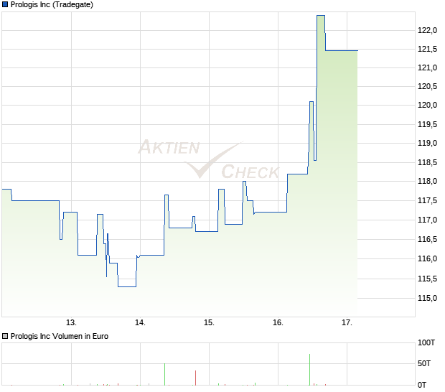Click the tallest green volume bar on the 16th
This screenshot has height=392, width=445.
point(309,370)
